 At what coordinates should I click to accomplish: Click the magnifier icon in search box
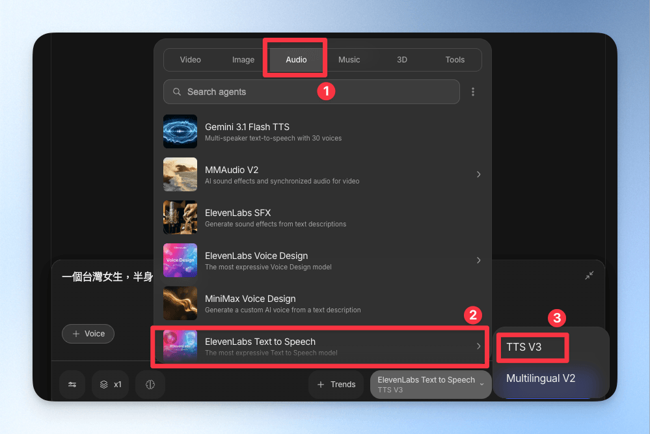point(176,92)
